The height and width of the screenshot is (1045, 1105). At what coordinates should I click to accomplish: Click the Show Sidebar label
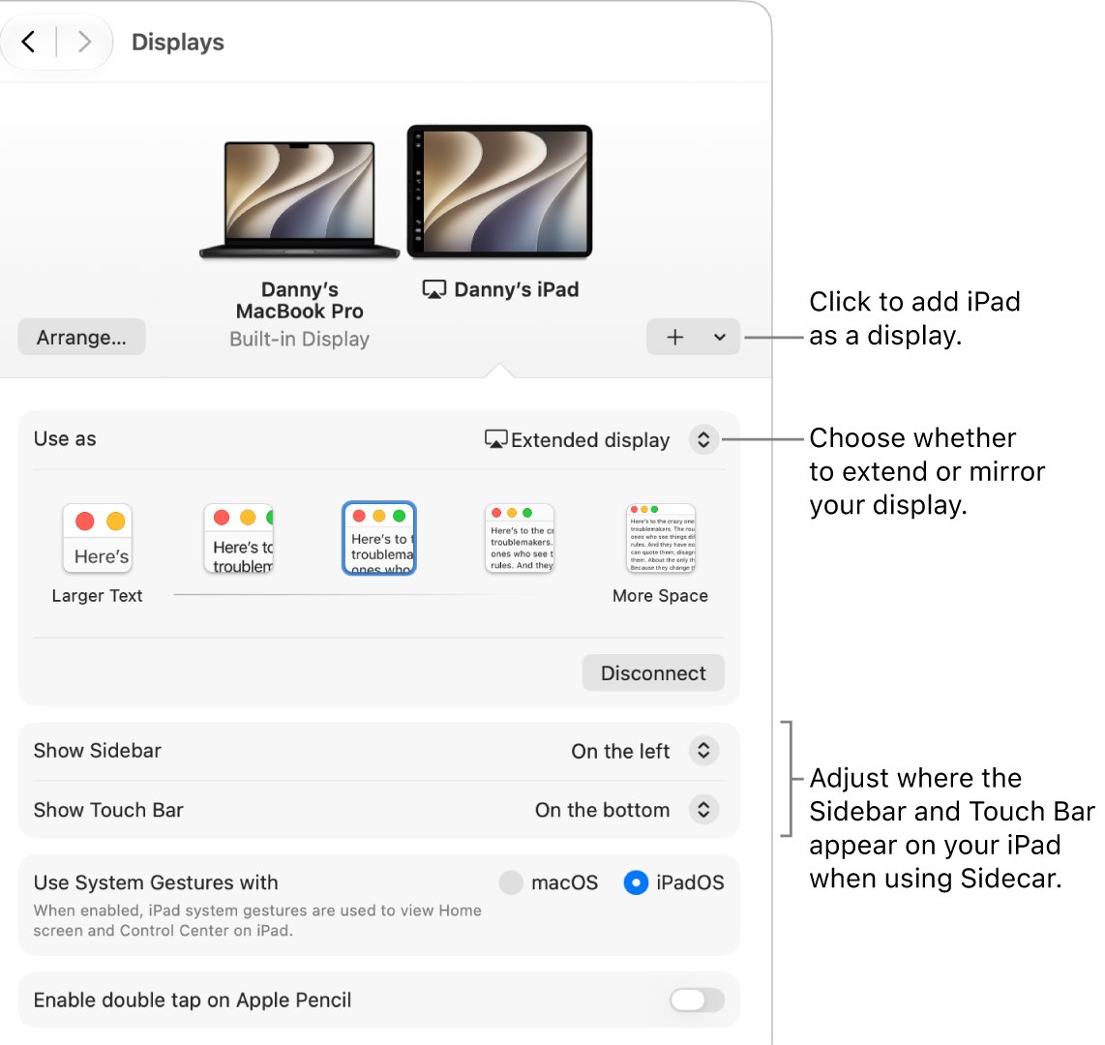click(x=98, y=751)
